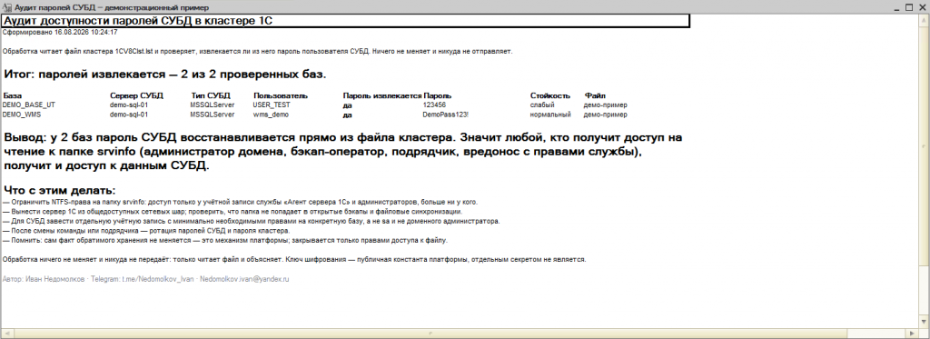This screenshot has width=930, height=339.
Task: Select the DEMO_BASE_UT database cell
Action: pyautogui.click(x=28, y=105)
